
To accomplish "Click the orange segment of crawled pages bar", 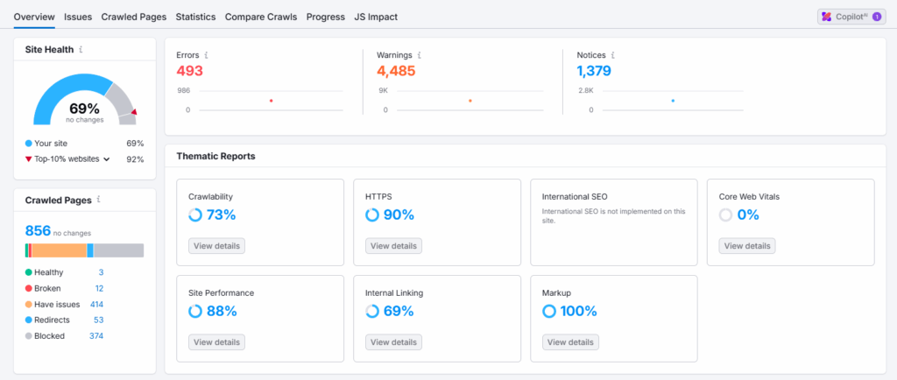I will pos(60,250).
